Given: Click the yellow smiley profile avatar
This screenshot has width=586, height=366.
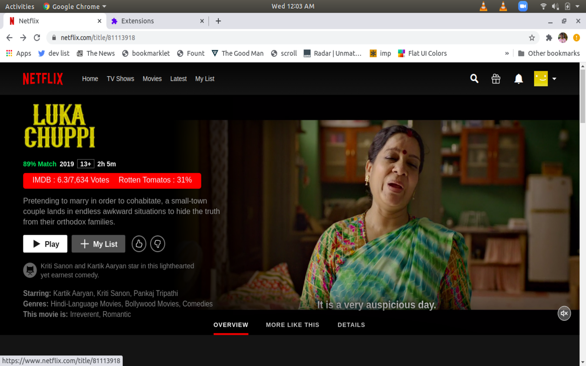Looking at the screenshot, I should pos(541,79).
